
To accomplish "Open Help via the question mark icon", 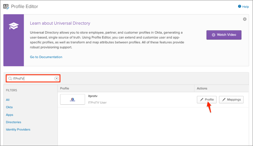I will coord(239,6).
